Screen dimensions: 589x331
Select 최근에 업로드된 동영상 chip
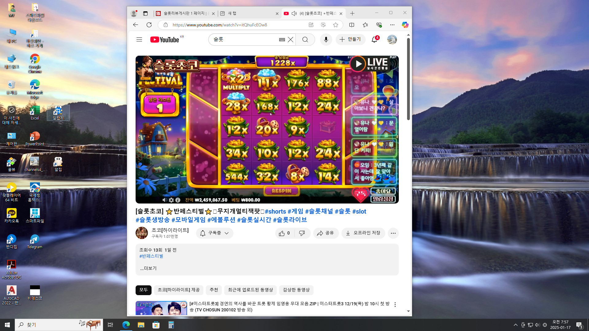tap(250, 290)
